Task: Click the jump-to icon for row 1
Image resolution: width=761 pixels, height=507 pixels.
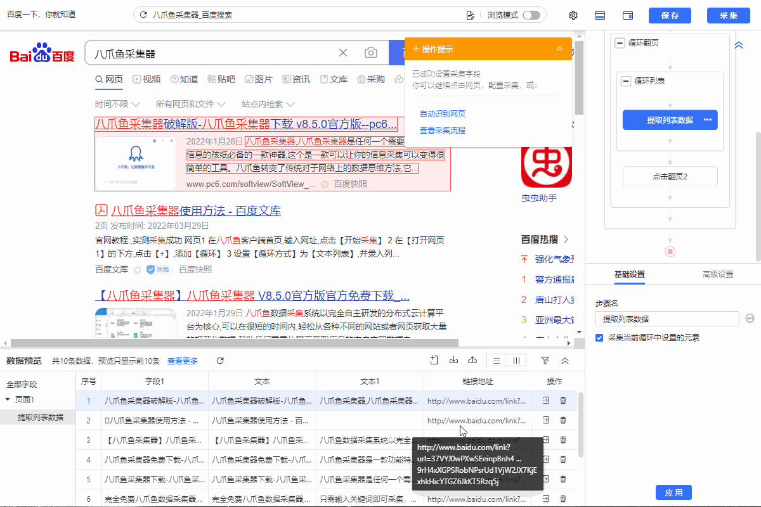Action: 545,401
